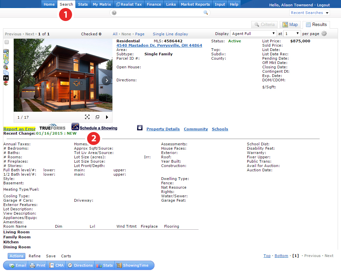Open CMA from the actions bar
This screenshot has height=273, width=341.
pyautogui.click(x=56, y=265)
